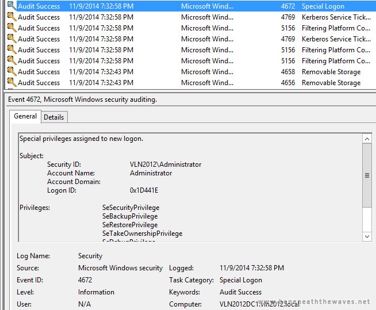Click the scroll down arrow in event description
This screenshot has height=310, width=376.
(367, 236)
